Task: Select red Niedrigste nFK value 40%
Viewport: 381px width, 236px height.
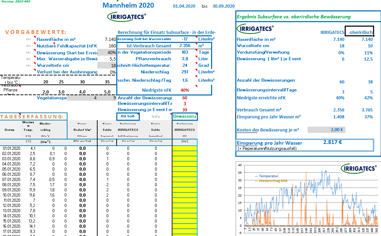Action: [185, 90]
